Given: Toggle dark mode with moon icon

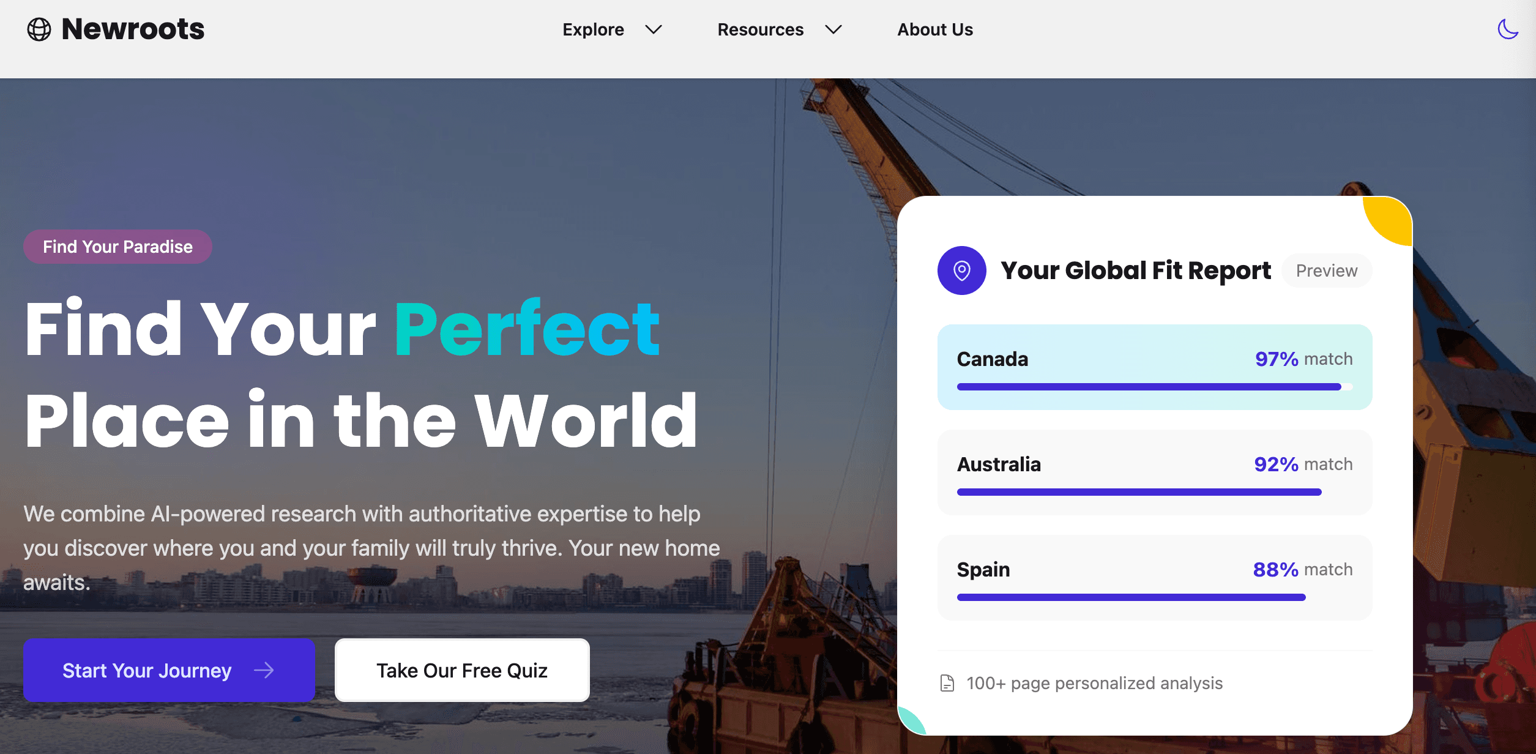Looking at the screenshot, I should [x=1507, y=29].
